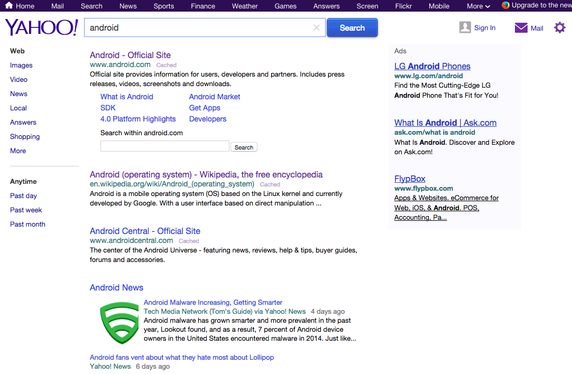Click the en.wikipedia.org result URL
The height and width of the screenshot is (374, 572).
(x=172, y=184)
